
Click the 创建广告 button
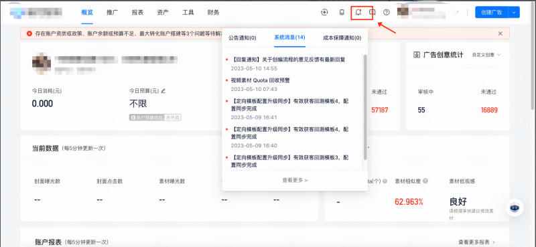(x=492, y=12)
